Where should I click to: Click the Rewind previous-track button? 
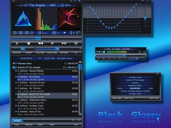click(40, 43)
